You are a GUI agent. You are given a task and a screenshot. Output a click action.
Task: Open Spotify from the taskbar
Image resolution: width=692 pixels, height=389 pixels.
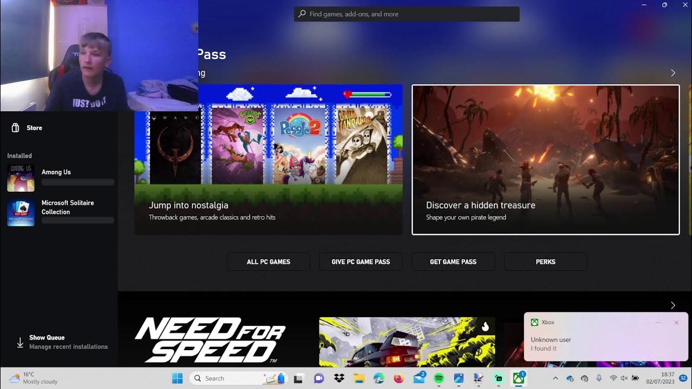tap(439, 378)
